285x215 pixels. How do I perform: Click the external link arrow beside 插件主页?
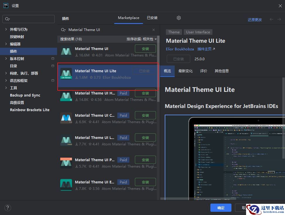click(x=214, y=49)
